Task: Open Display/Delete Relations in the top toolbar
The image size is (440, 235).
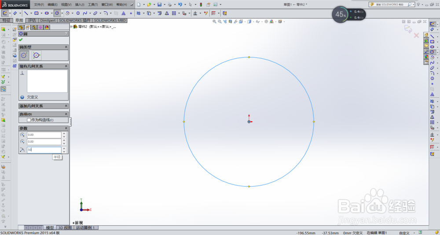Action: [195, 13]
